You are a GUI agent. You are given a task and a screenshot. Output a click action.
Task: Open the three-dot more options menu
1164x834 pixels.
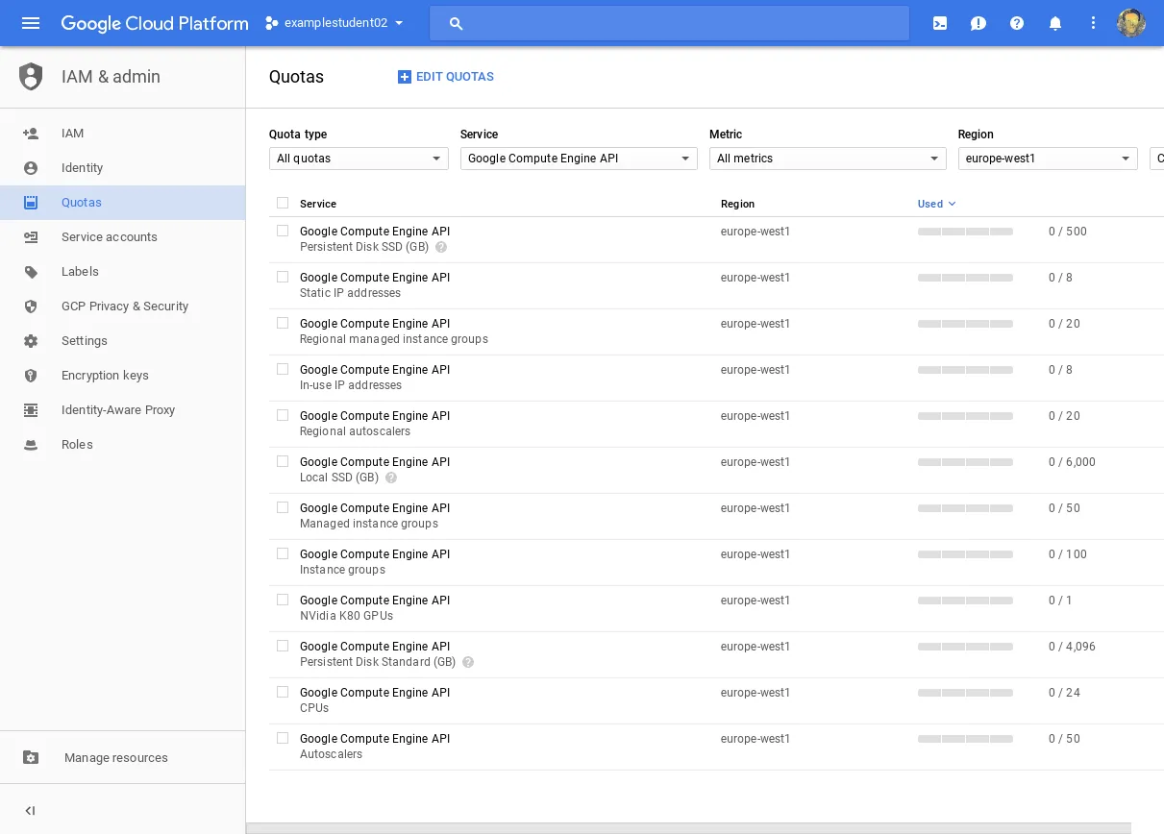pos(1093,23)
